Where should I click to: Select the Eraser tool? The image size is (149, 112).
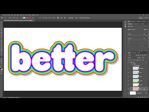1,45
